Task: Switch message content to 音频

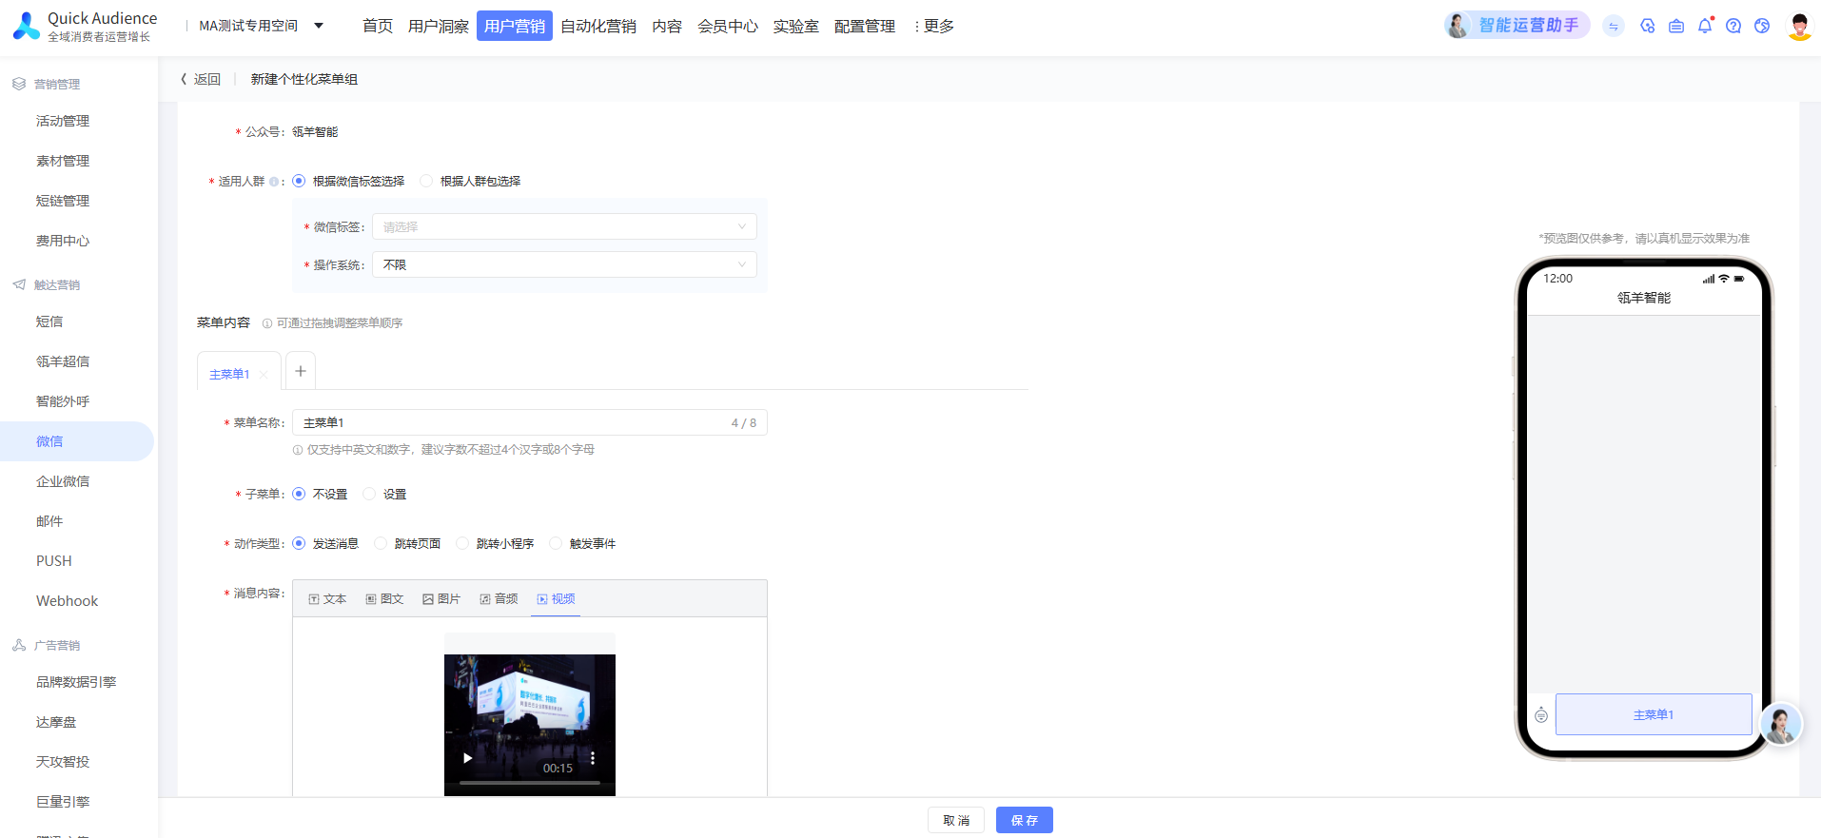Action: point(499,598)
